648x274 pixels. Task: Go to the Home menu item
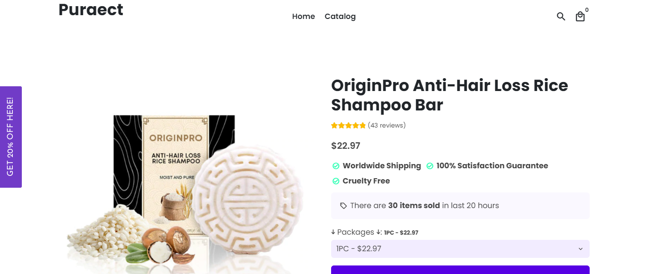pos(304,17)
